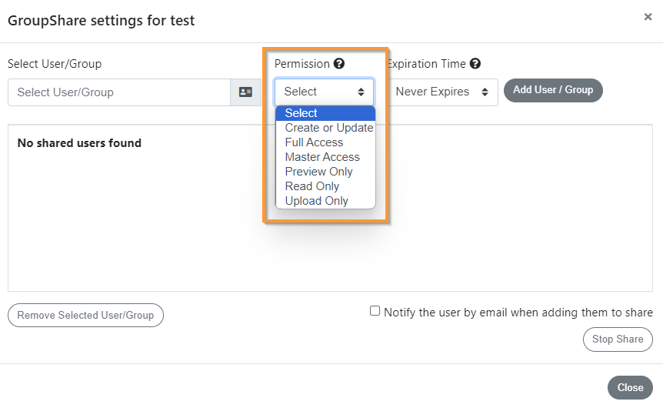This screenshot has width=663, height=408.
Task: Click the contact card picker icon
Action: point(245,92)
